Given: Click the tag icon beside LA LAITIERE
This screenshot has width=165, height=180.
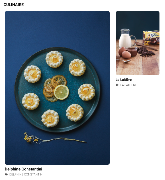Looking at the screenshot, I should click(x=117, y=85).
